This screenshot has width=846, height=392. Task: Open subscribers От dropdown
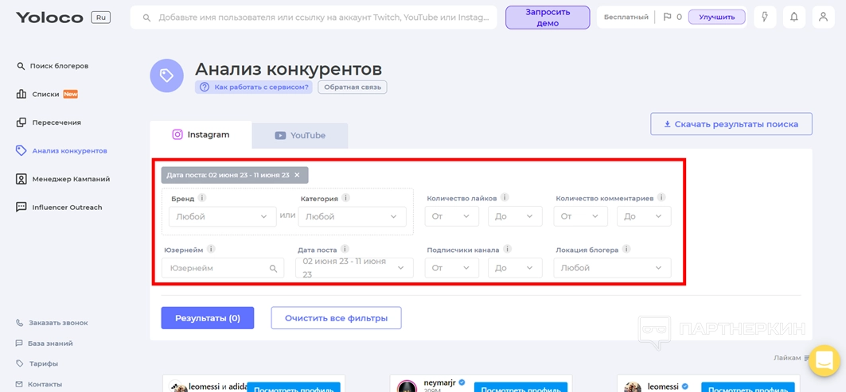451,268
